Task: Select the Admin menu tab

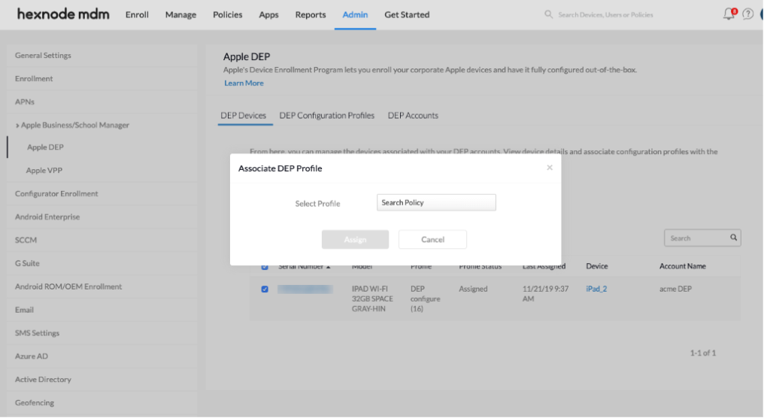Action: click(355, 14)
